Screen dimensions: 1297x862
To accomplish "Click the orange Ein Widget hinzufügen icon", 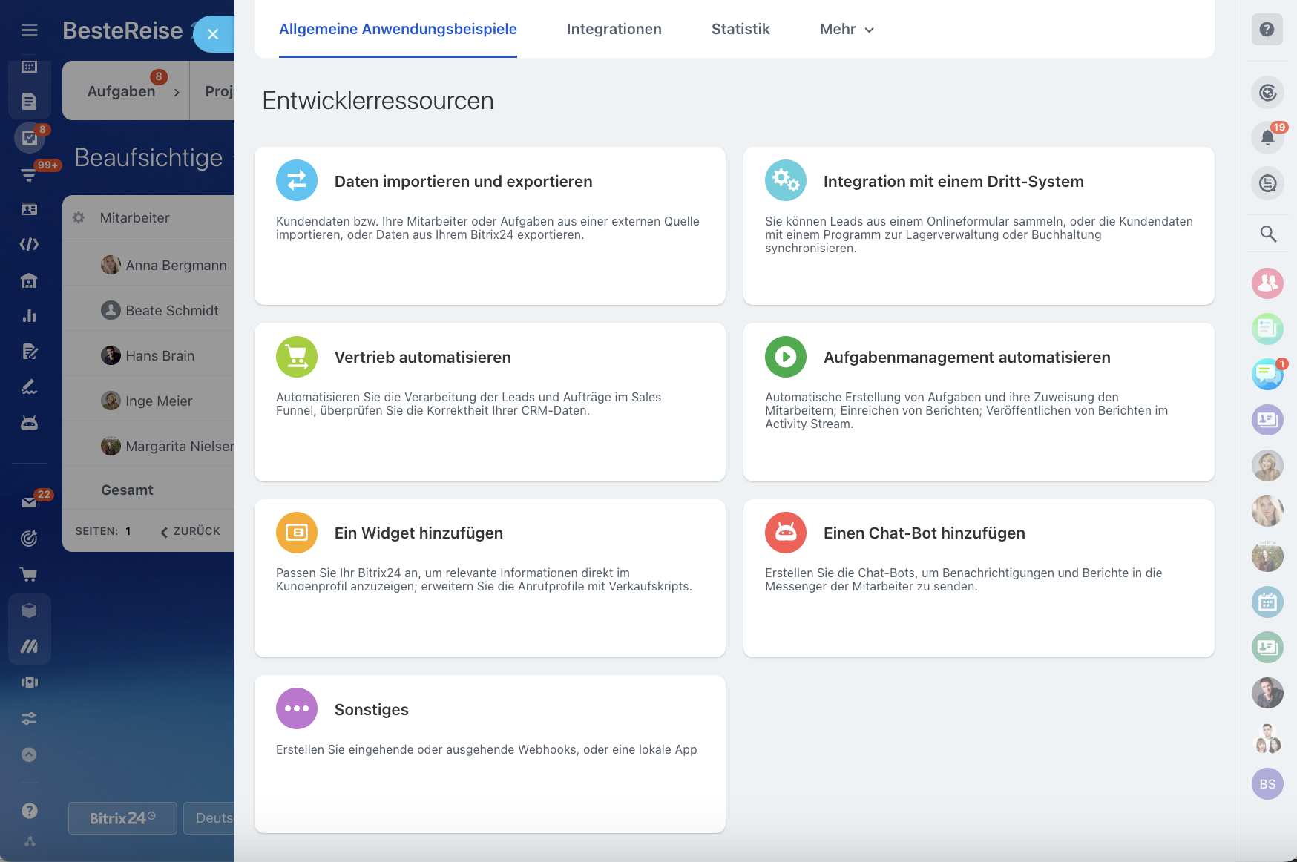I will pos(297,533).
